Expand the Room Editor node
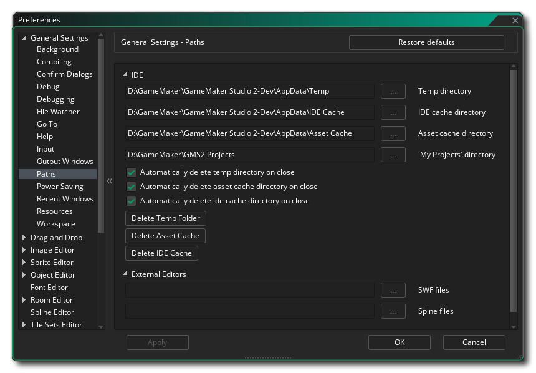This screenshot has height=373, width=536. point(24,300)
